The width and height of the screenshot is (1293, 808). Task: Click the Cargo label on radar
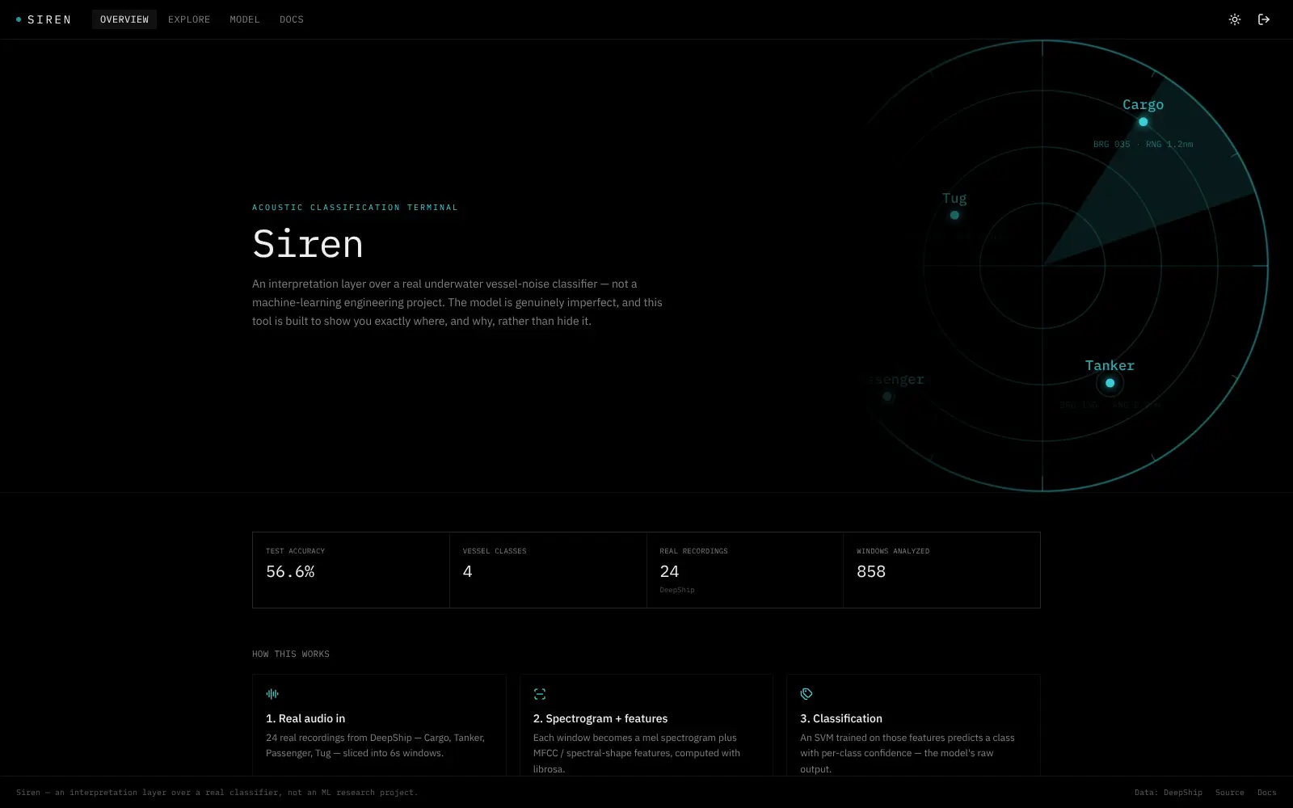[1143, 104]
